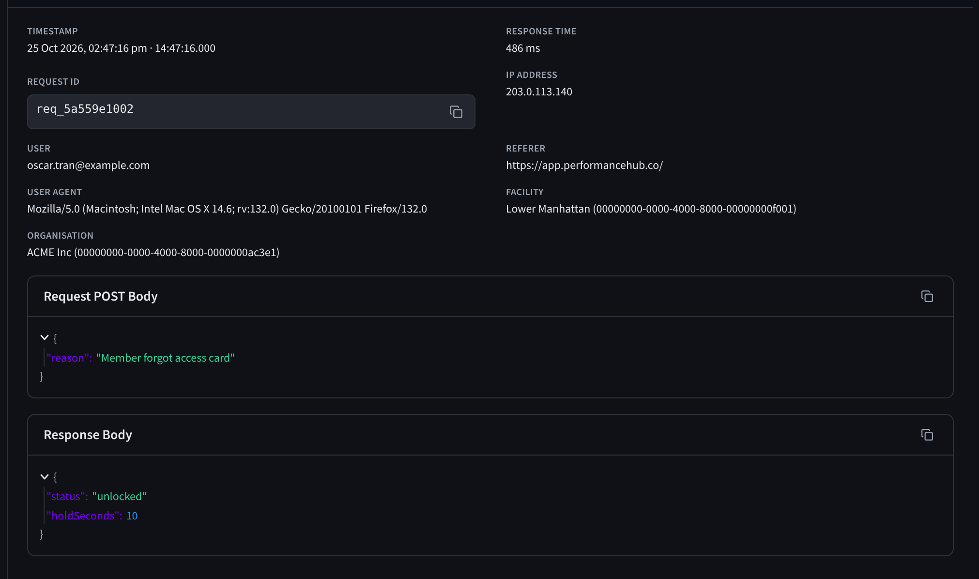Click the holdSeconds value 10

pyautogui.click(x=132, y=516)
